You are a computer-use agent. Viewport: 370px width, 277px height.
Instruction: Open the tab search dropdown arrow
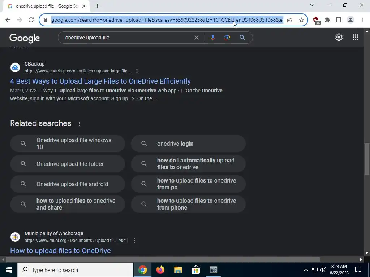click(312, 5)
